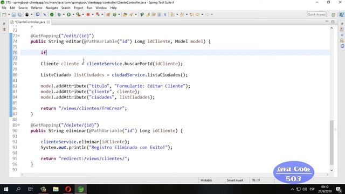The image size is (345, 194).
Task: Collapse the eliminar method at line 89
Action: [19, 125]
